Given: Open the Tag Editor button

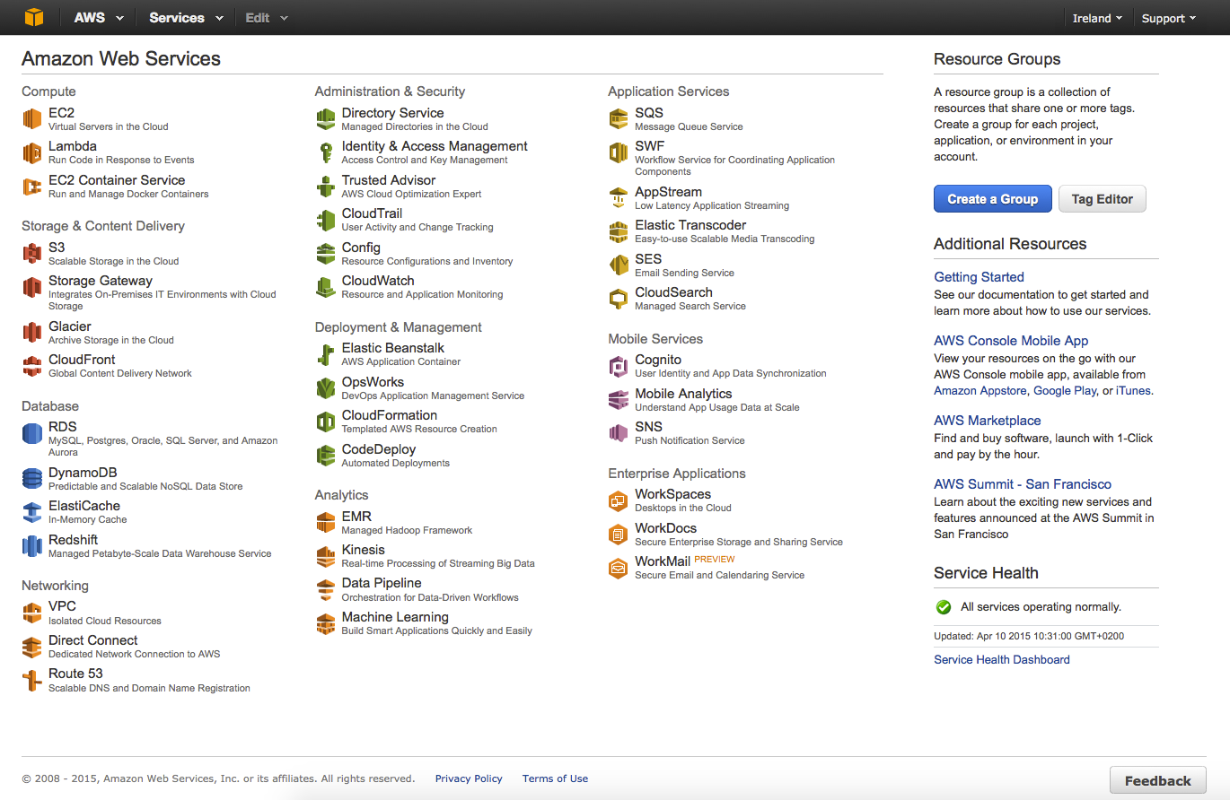Looking at the screenshot, I should point(1103,199).
